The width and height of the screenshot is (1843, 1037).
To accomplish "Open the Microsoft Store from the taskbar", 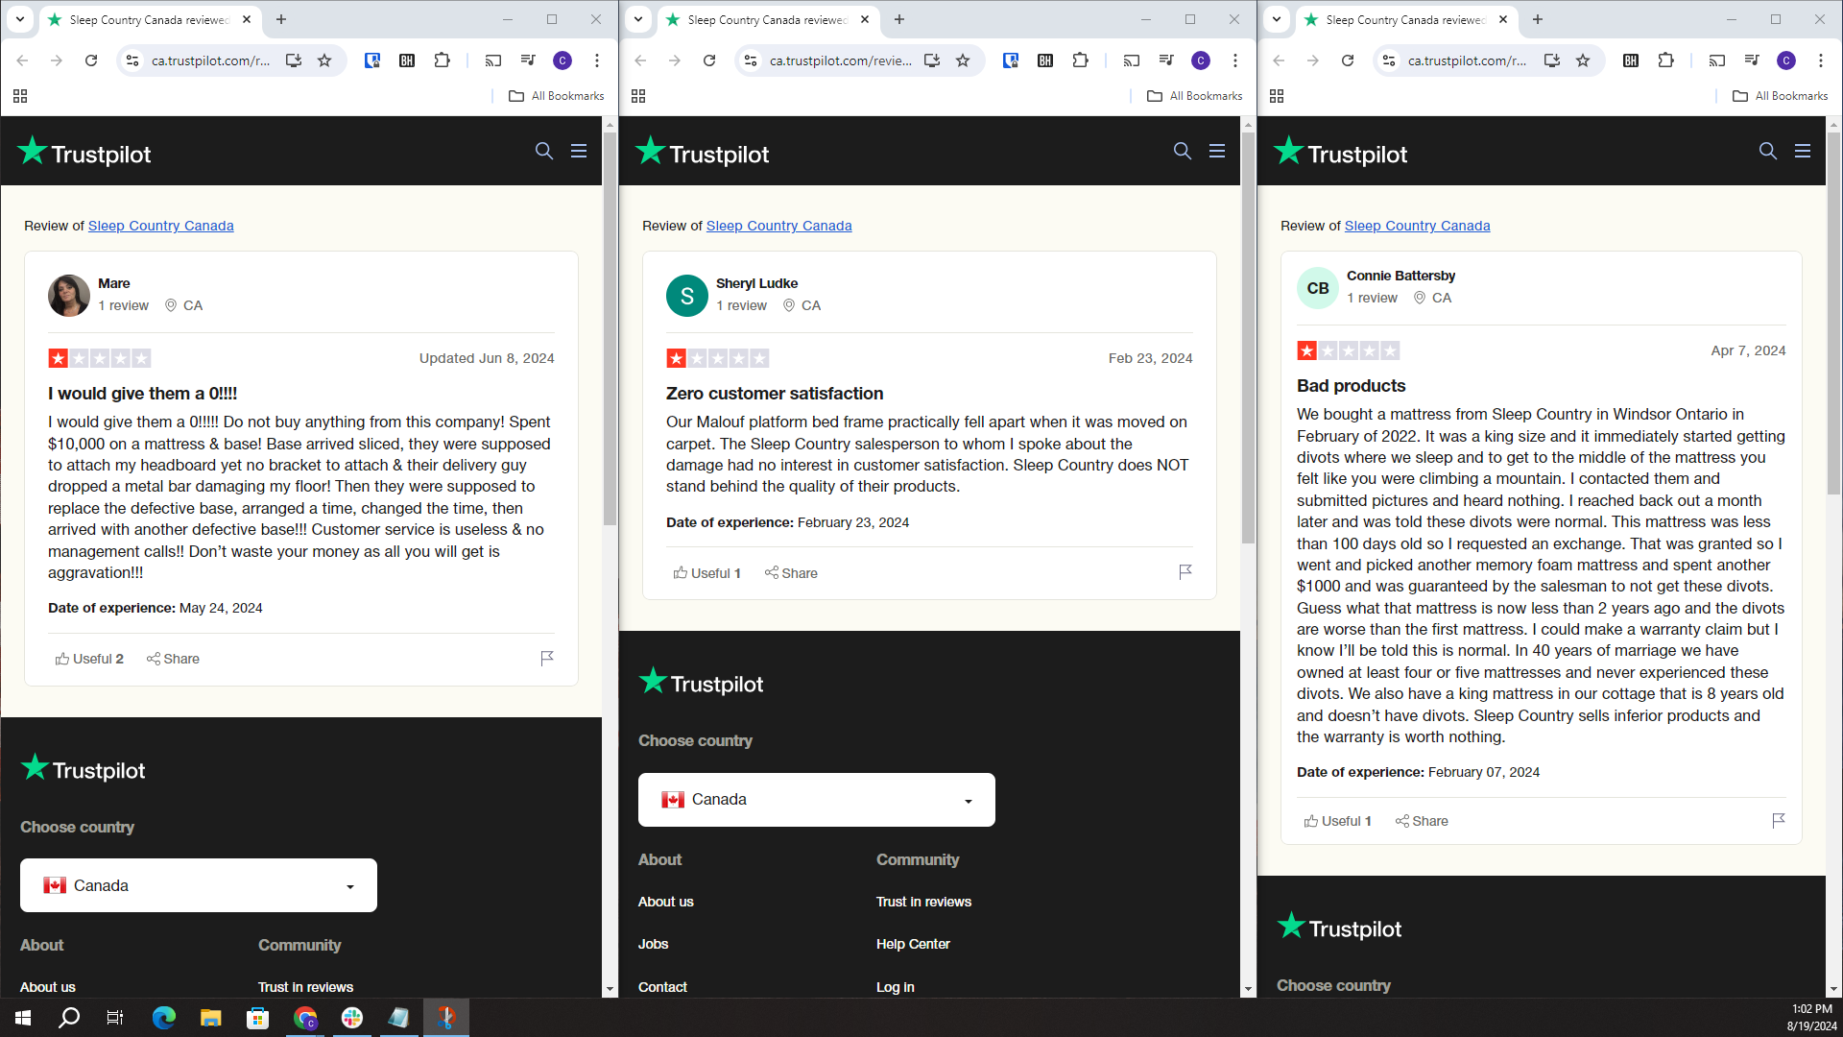I will (257, 1018).
